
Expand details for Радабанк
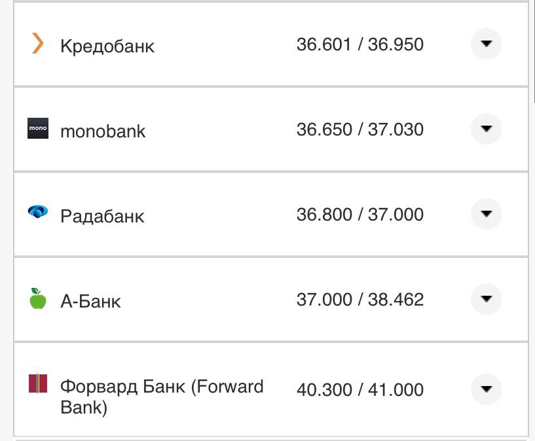point(485,213)
